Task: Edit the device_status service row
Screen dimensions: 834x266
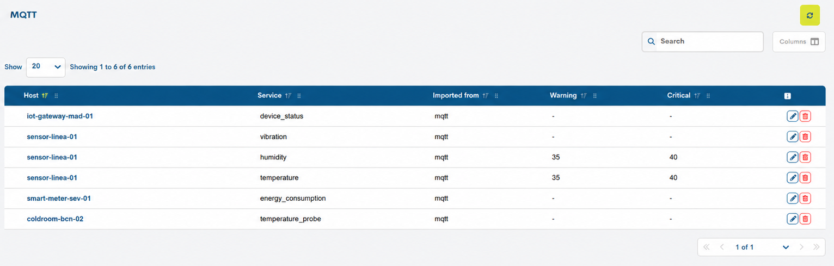Action: [x=793, y=116]
